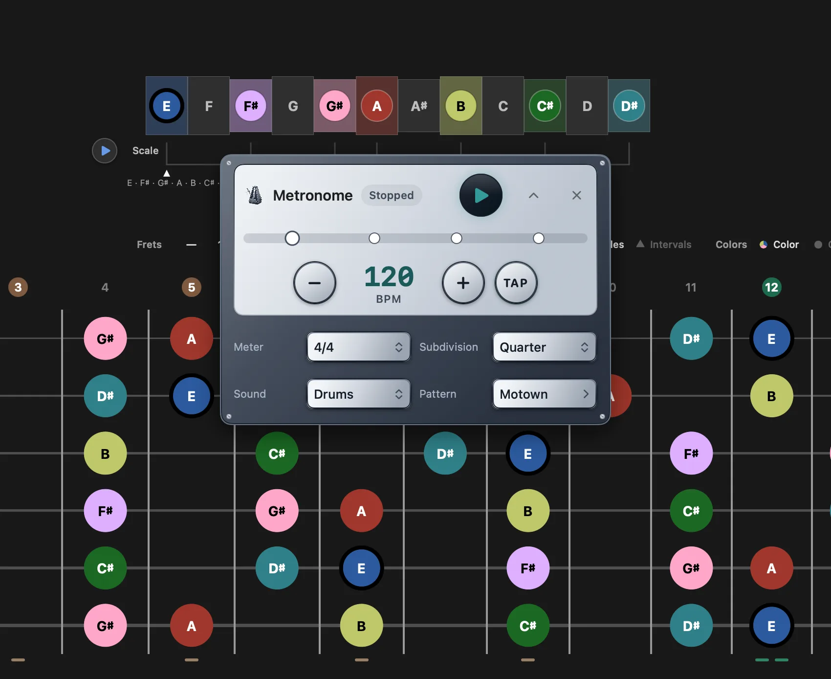Toggle the G# note in the note selector
Screen dimensions: 831x679
335,106
